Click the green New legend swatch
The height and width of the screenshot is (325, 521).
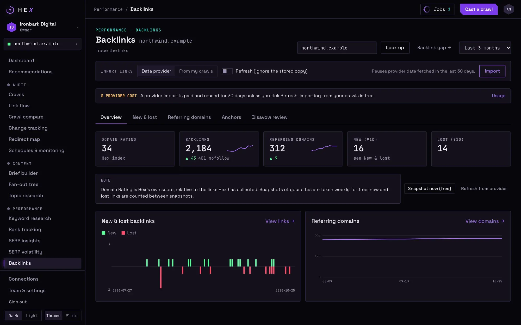coord(103,233)
